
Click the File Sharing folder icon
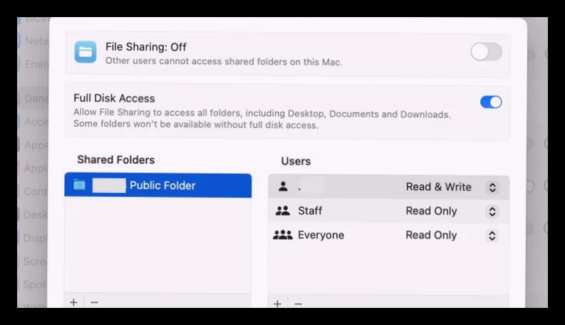tap(85, 52)
